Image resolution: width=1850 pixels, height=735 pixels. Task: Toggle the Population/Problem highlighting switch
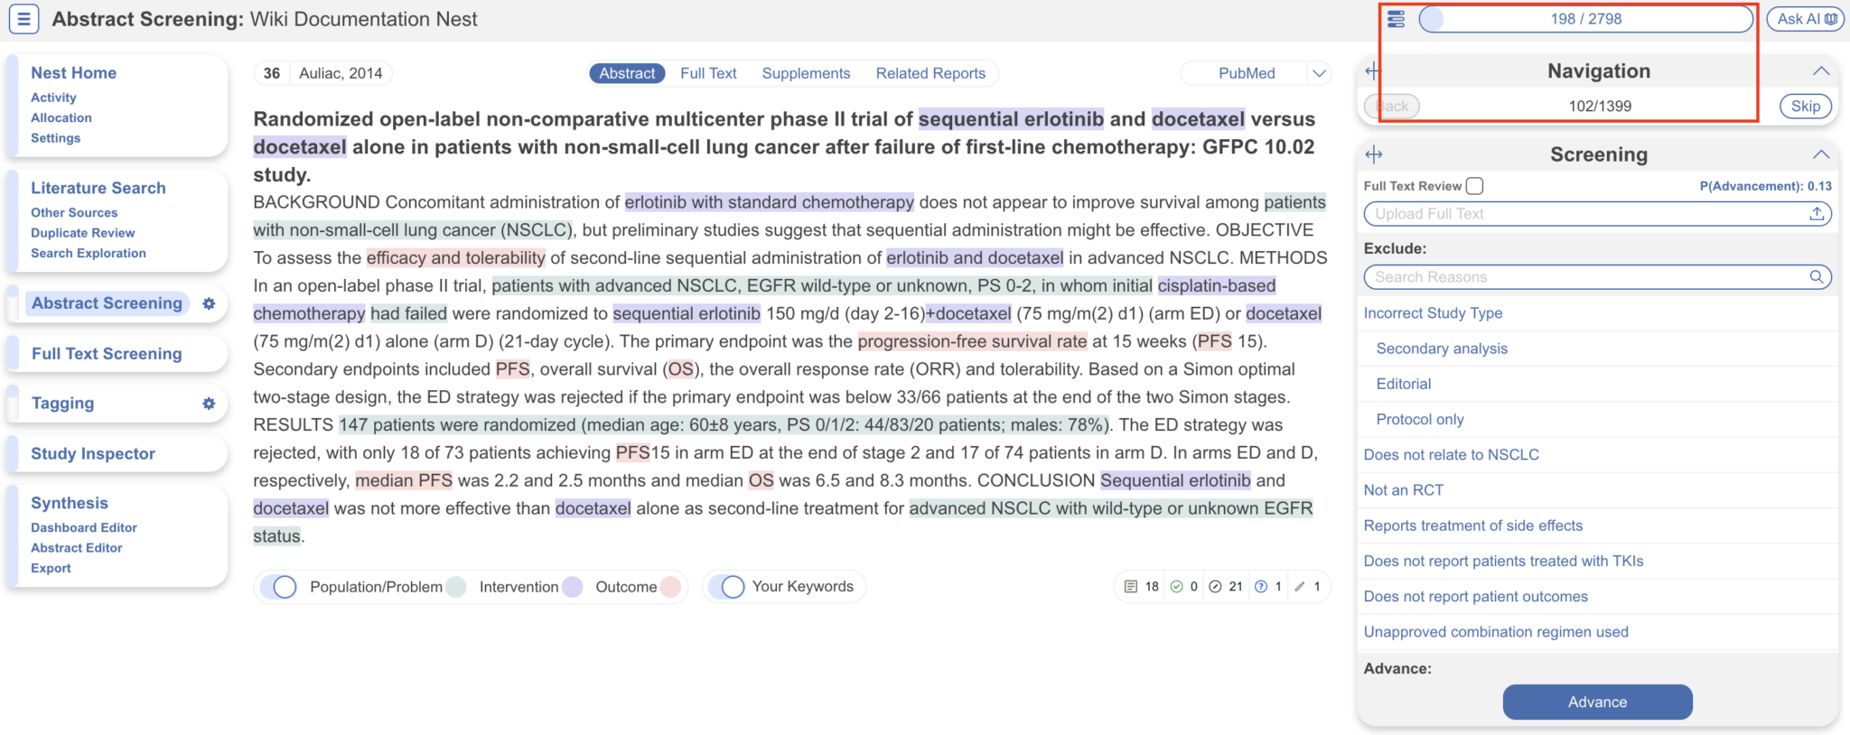(x=279, y=587)
